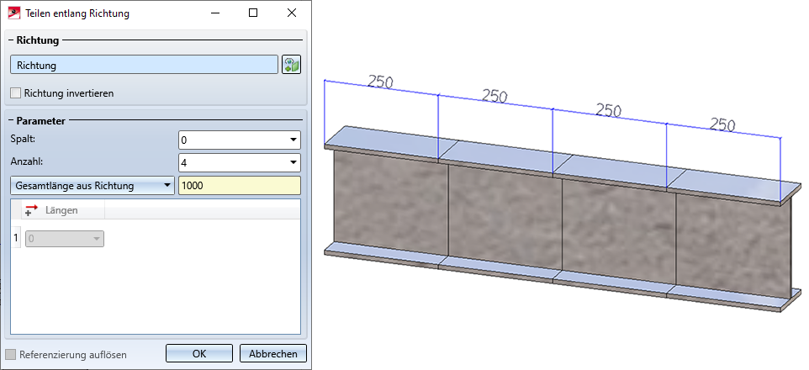Click the first 250 dimension label
809x370 pixels.
click(x=381, y=81)
